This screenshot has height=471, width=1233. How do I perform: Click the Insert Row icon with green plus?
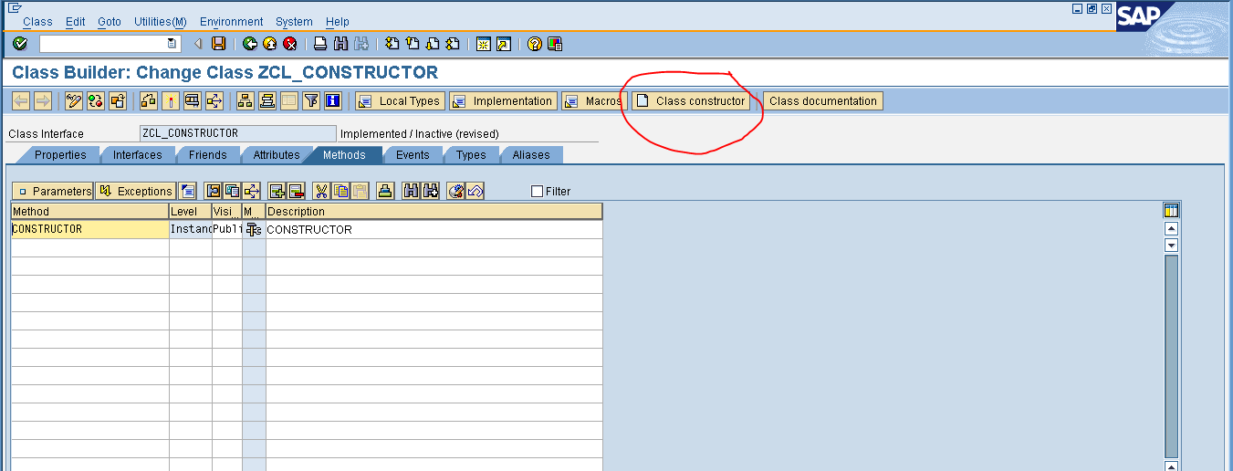[x=277, y=191]
